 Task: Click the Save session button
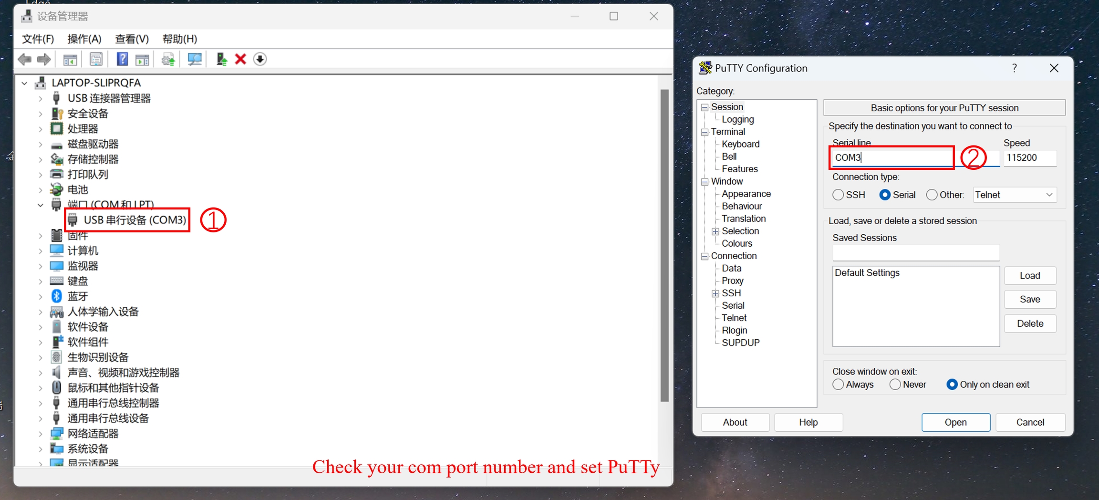pyautogui.click(x=1030, y=299)
